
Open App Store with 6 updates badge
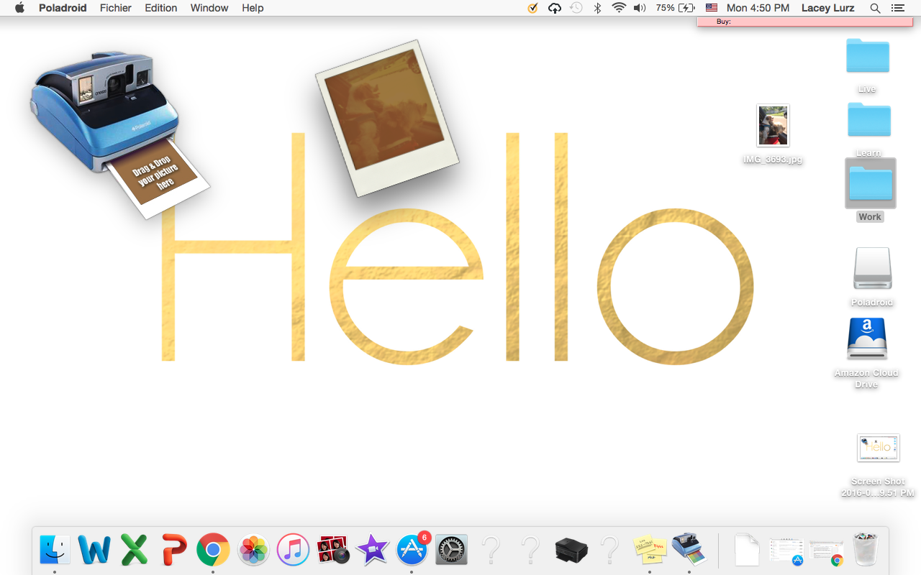pyautogui.click(x=412, y=550)
